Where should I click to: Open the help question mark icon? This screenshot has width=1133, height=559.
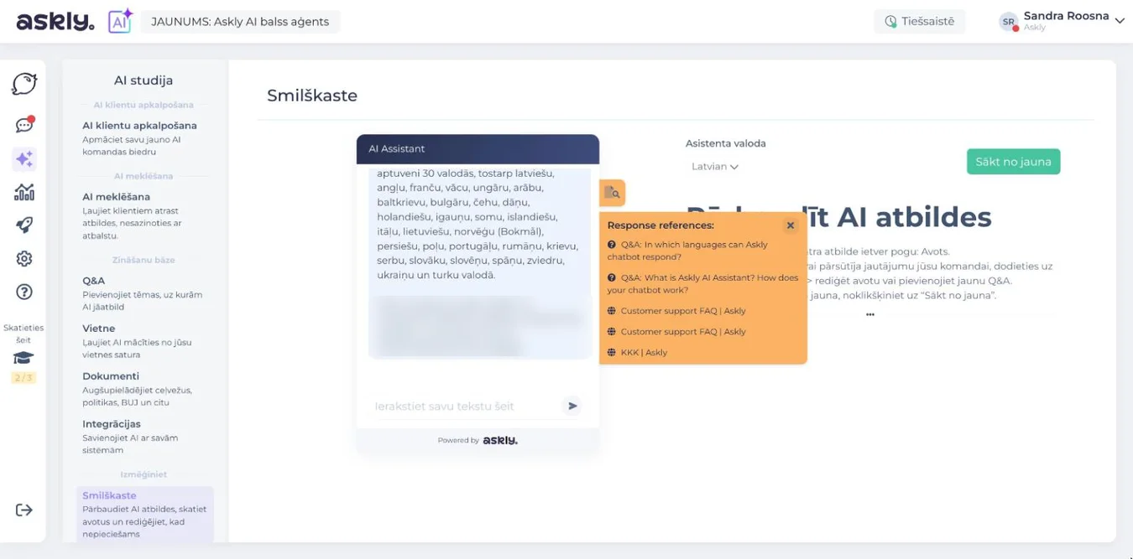coord(24,292)
